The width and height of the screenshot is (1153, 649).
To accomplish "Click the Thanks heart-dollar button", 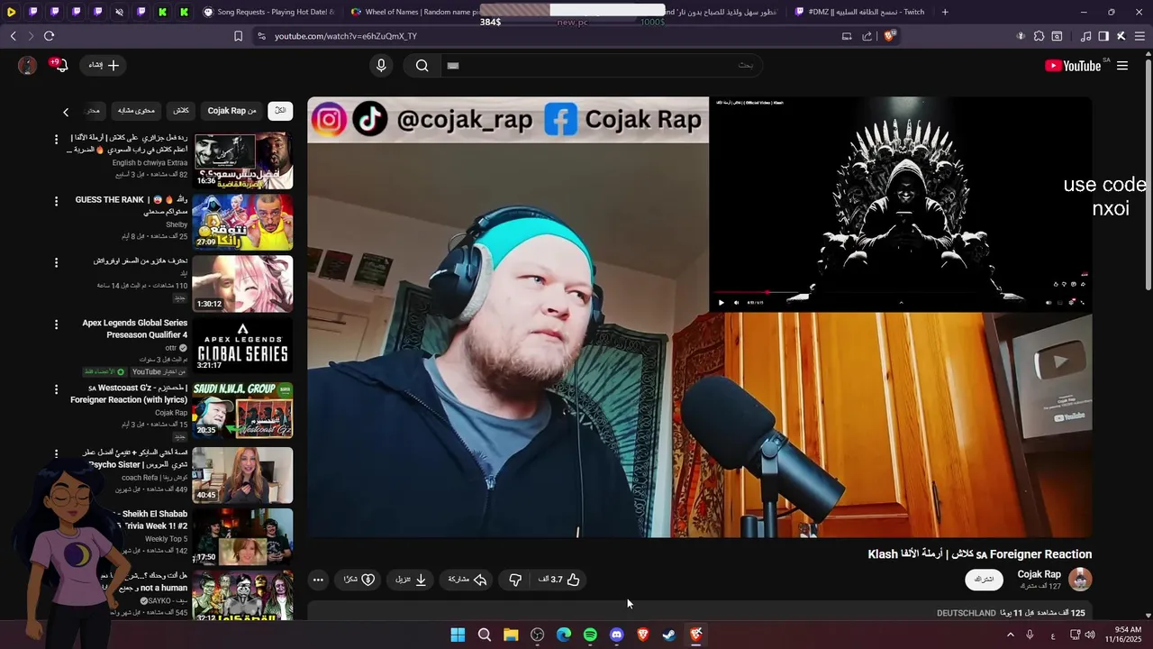I will [359, 580].
